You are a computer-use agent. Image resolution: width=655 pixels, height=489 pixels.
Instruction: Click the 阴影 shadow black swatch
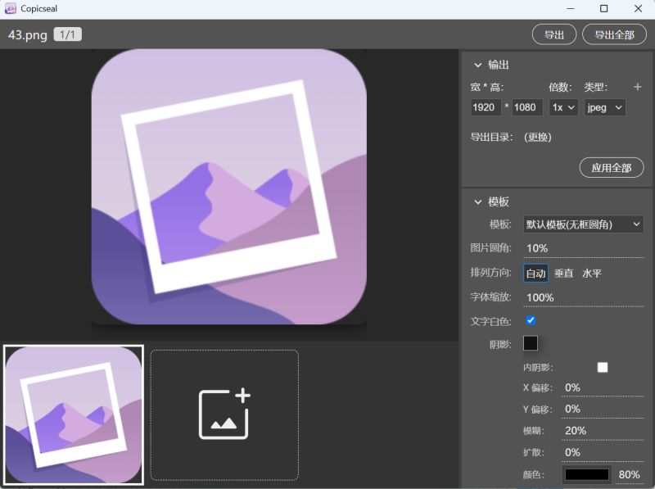point(531,343)
